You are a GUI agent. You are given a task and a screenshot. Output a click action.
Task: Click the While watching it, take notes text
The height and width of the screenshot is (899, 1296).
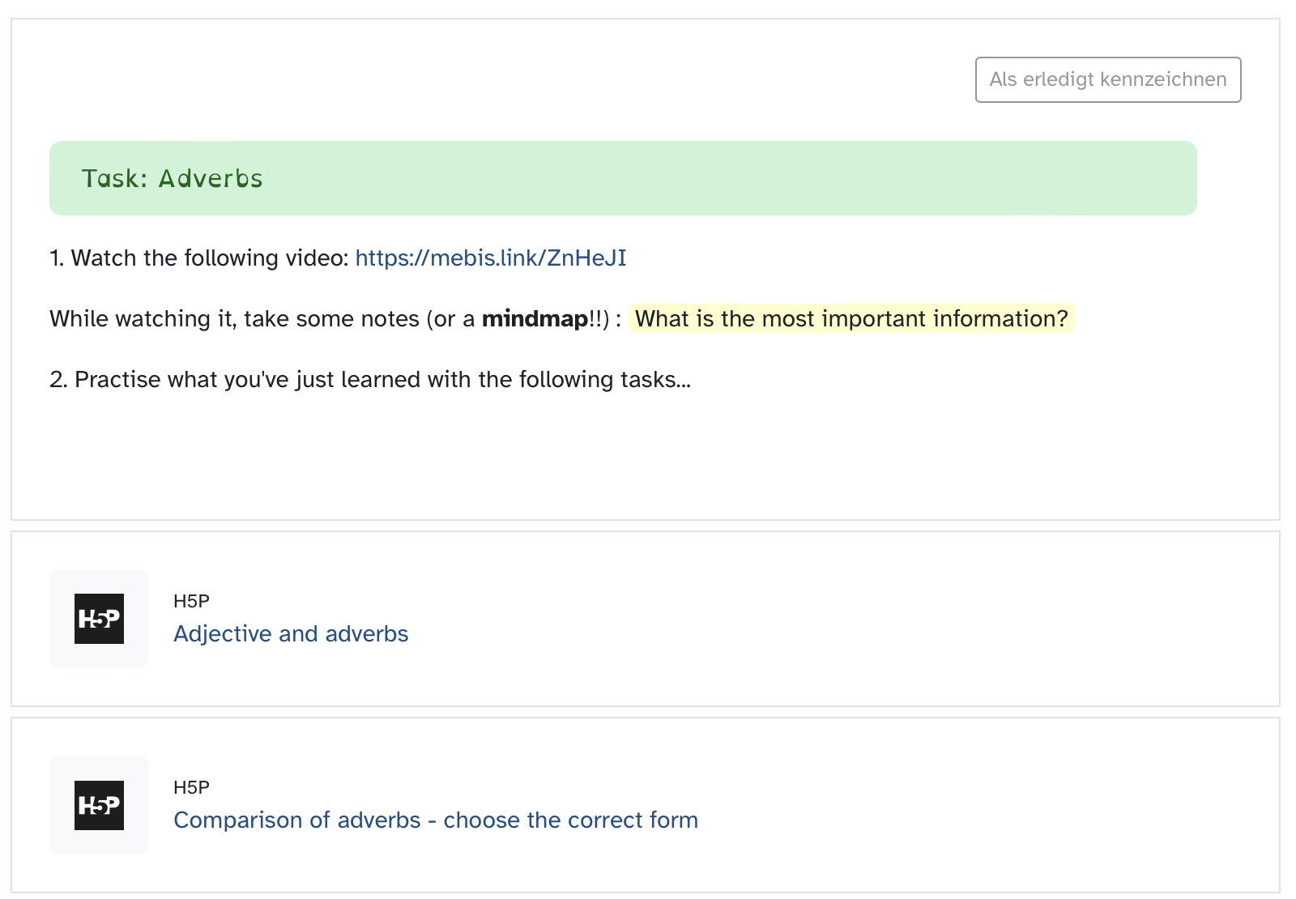pos(243,319)
